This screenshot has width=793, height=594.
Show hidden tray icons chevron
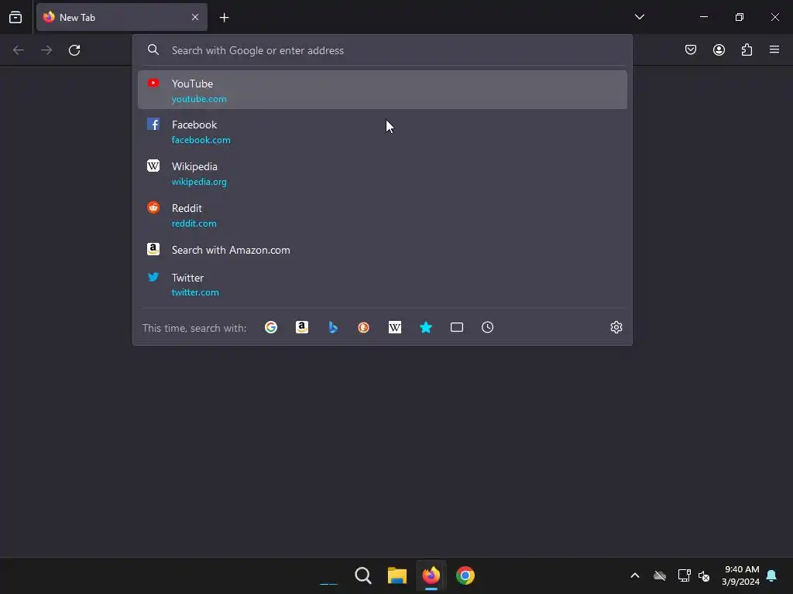pyautogui.click(x=635, y=575)
